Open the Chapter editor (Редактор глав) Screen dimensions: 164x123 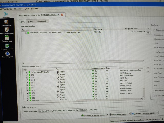7,38
